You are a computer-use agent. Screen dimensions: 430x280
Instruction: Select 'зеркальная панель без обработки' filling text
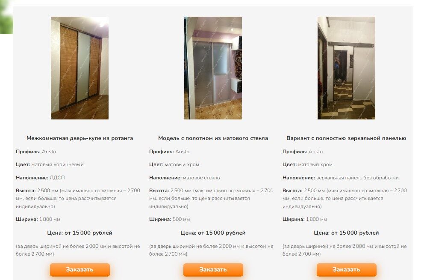358,178
